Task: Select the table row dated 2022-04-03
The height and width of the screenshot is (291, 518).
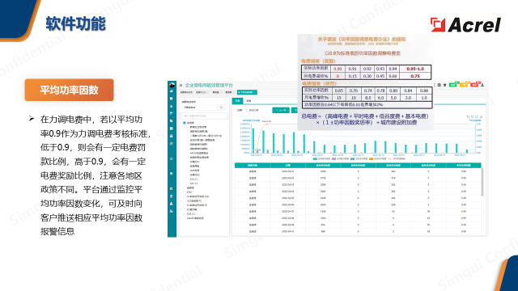Action: point(358,185)
